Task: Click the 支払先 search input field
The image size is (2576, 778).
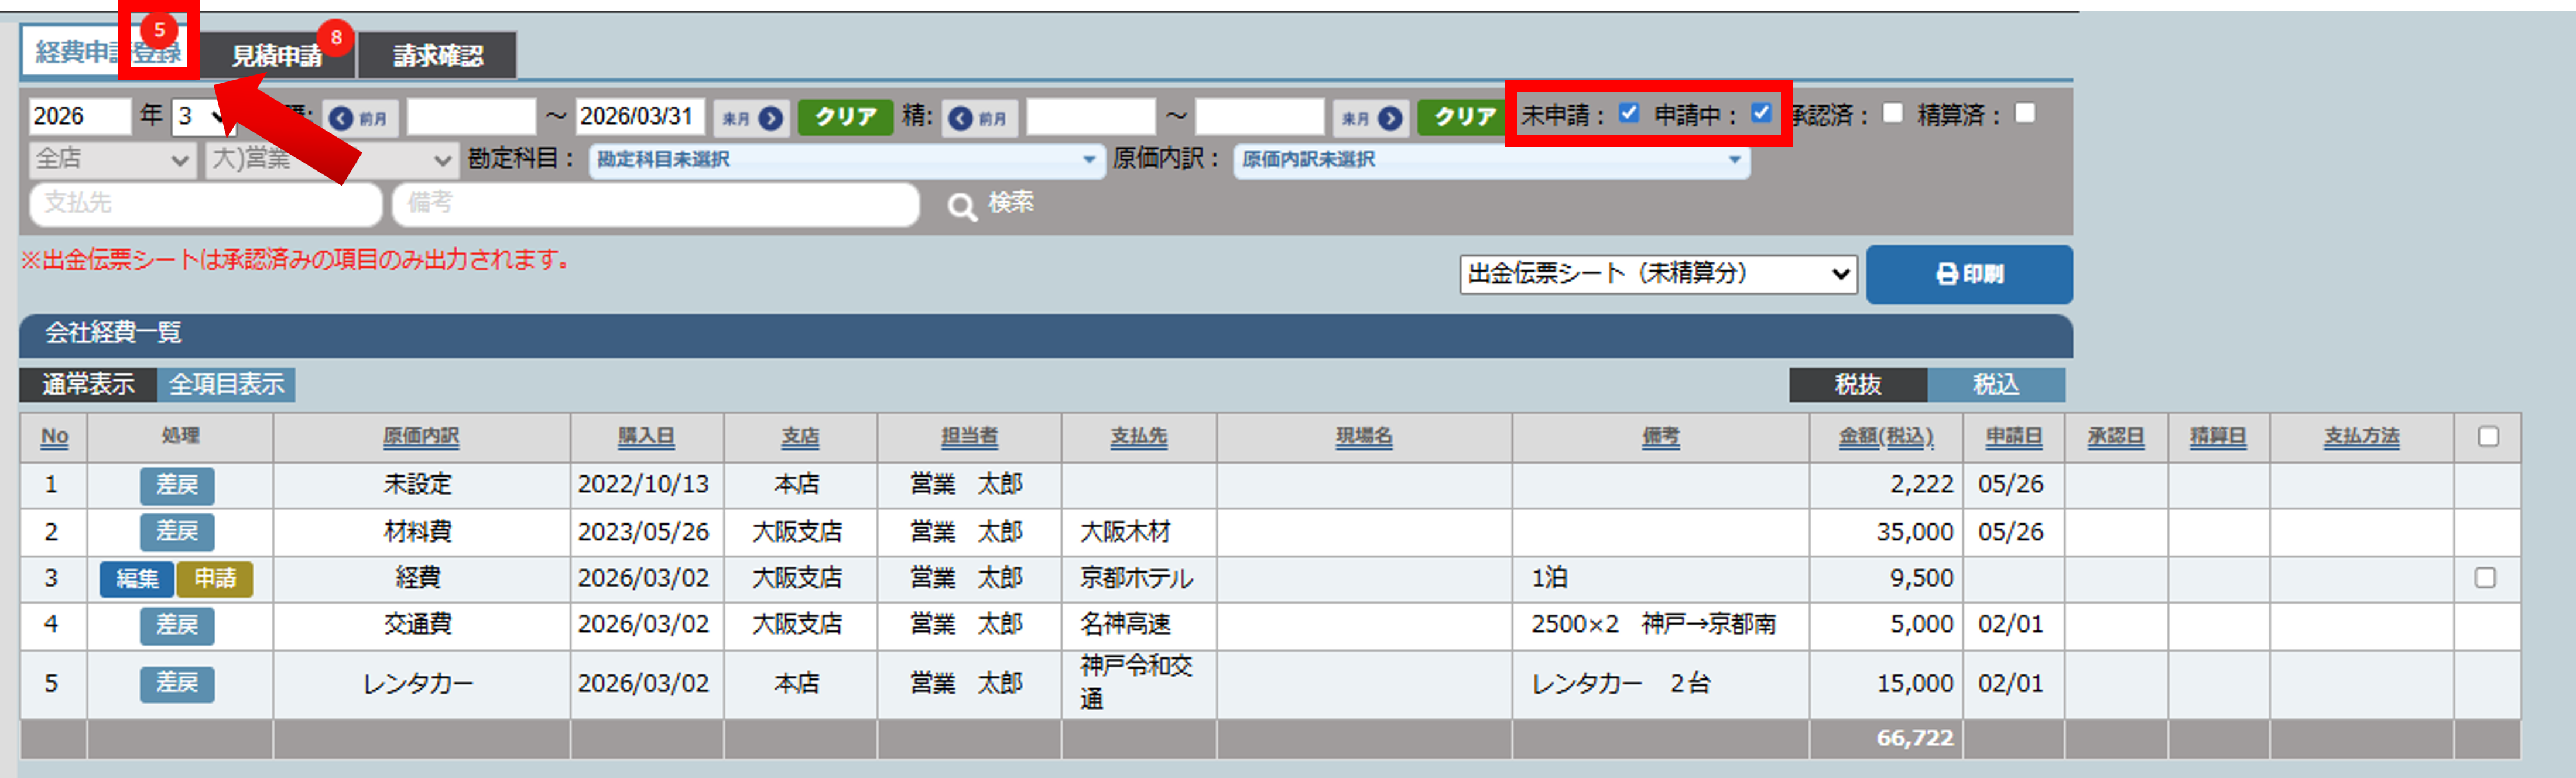Action: (206, 203)
